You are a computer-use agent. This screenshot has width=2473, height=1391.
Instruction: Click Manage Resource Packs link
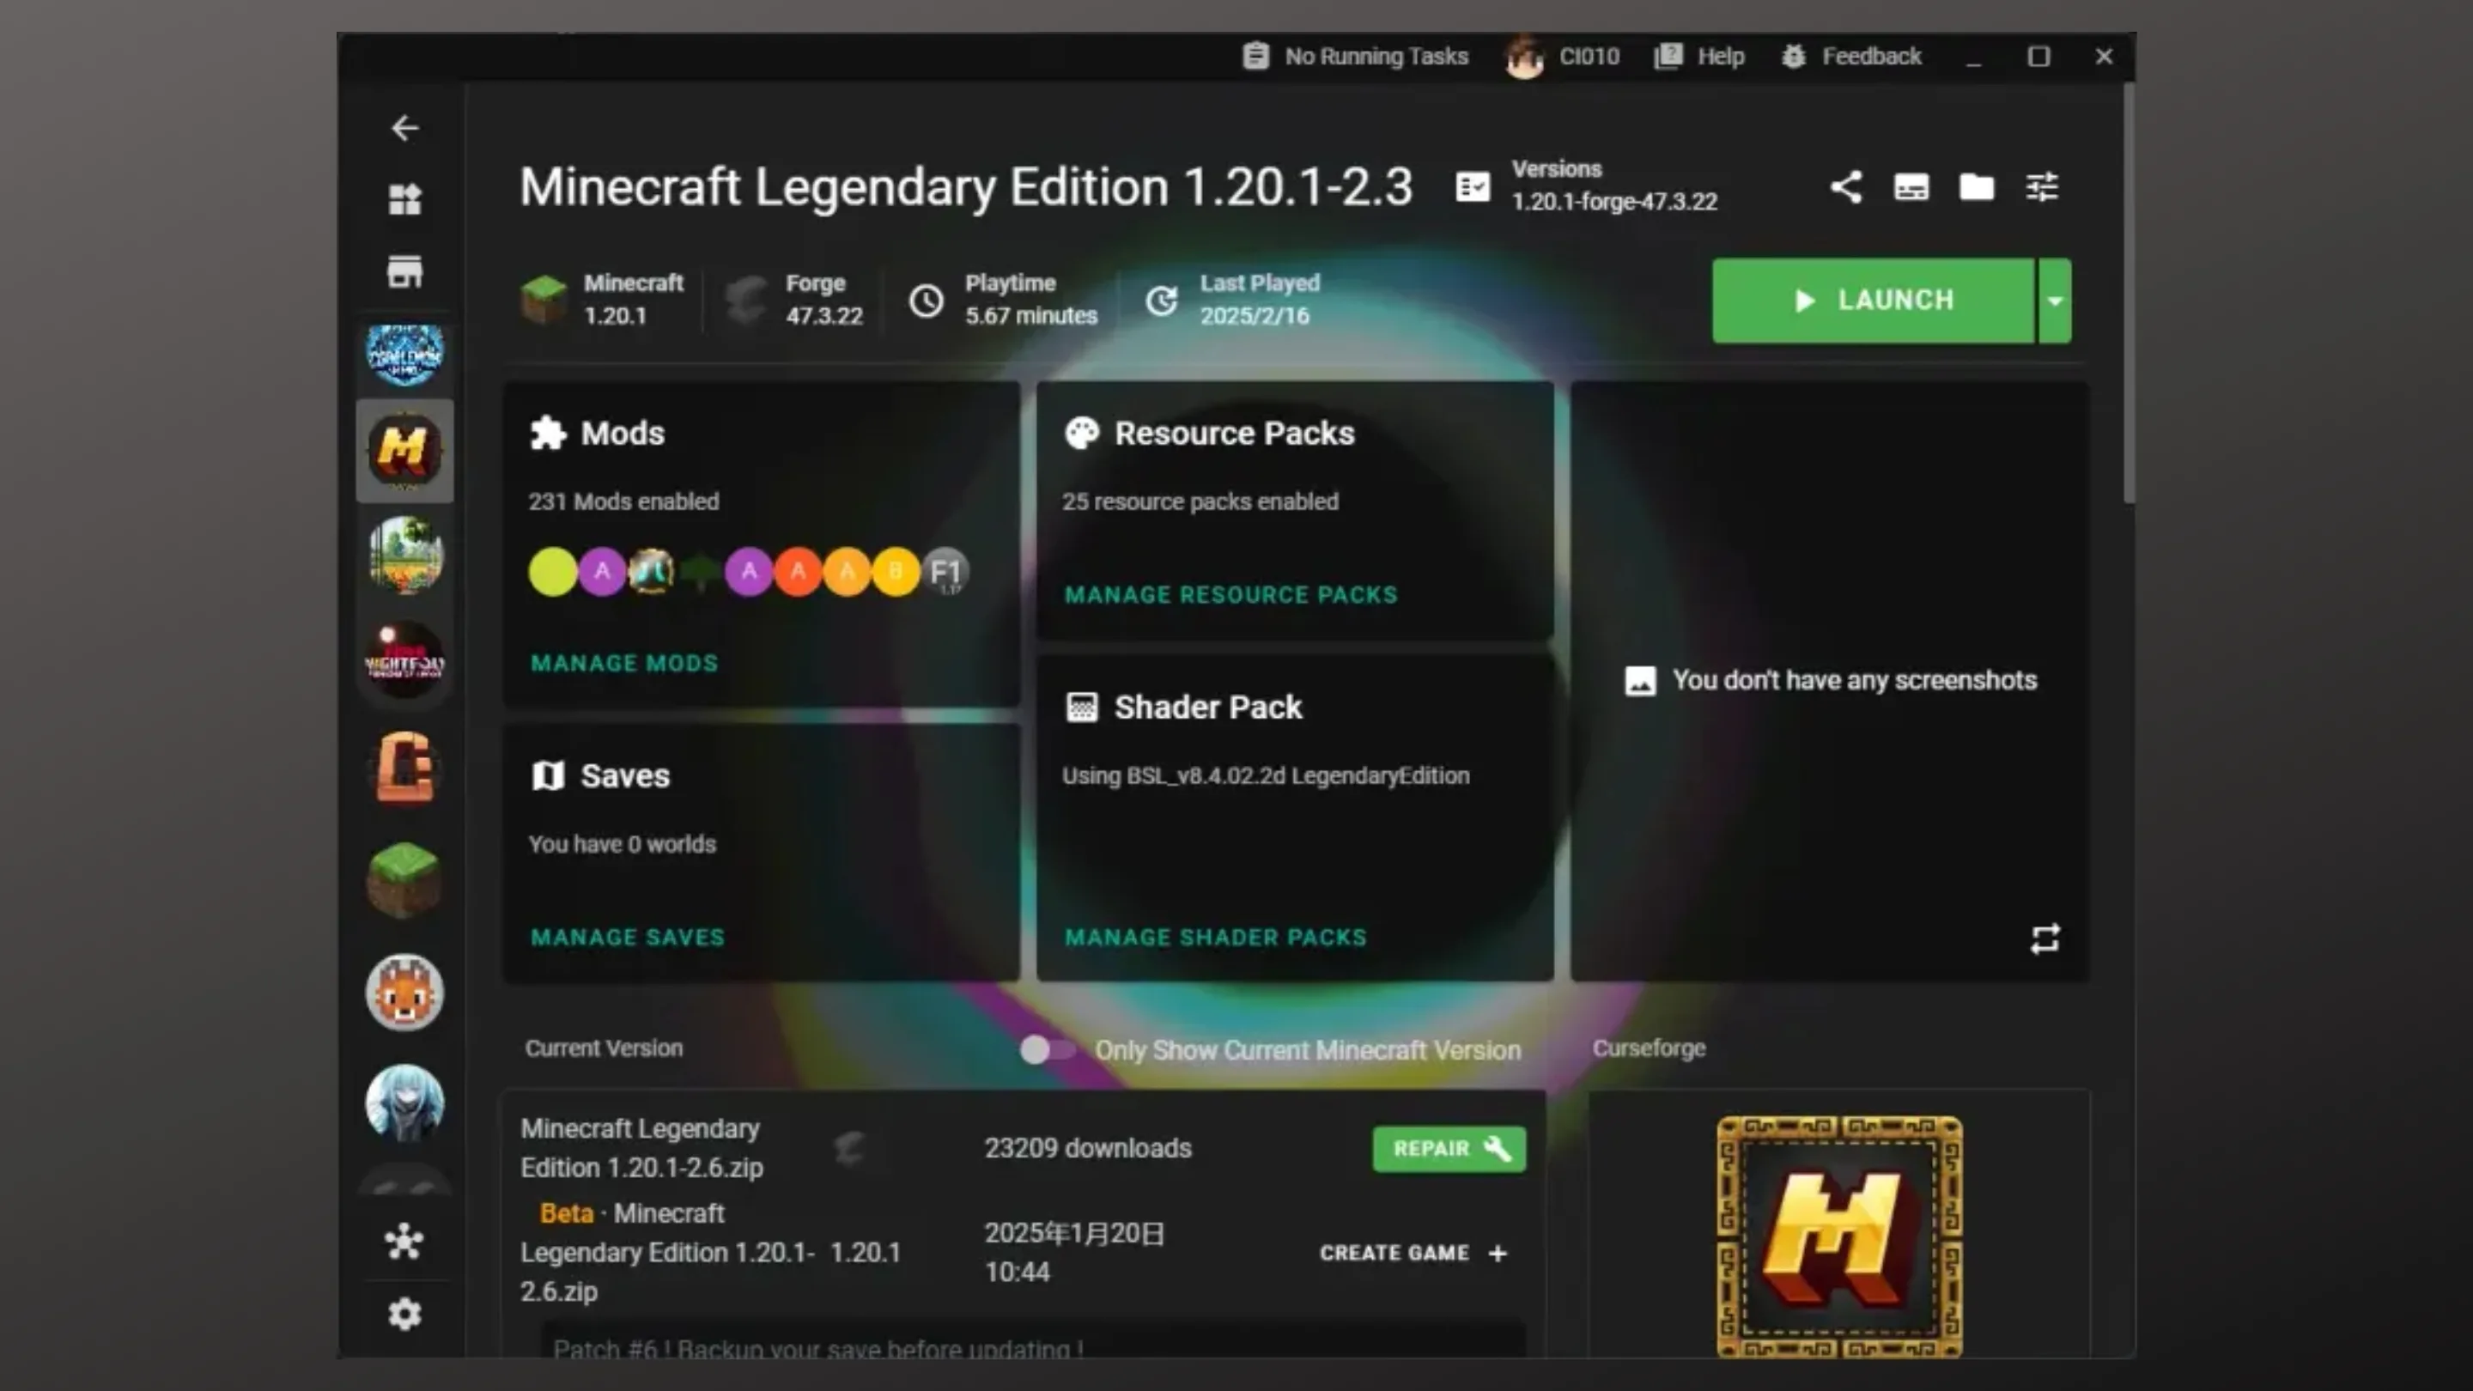[1230, 595]
